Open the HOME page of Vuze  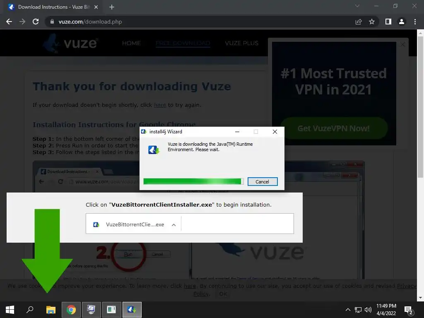click(x=131, y=43)
